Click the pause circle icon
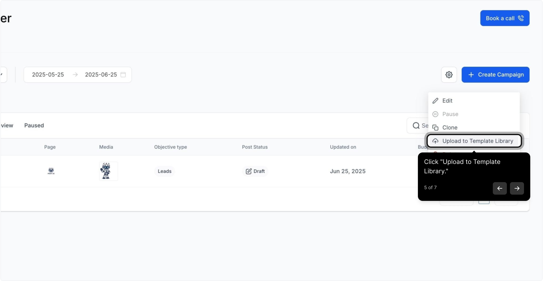The width and height of the screenshot is (543, 281). pos(435,114)
